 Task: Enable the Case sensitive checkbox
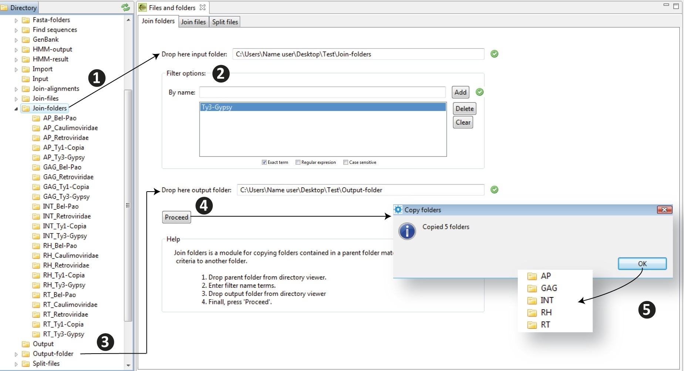(346, 162)
